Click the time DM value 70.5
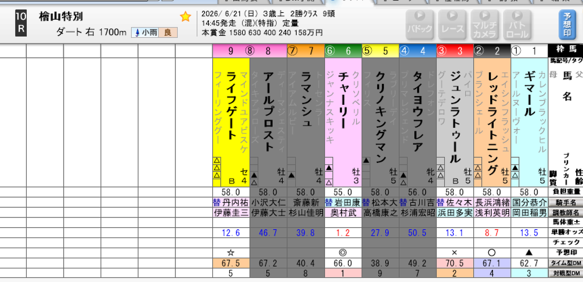Image resolution: width=583 pixels, height=282 pixels. click(x=455, y=263)
